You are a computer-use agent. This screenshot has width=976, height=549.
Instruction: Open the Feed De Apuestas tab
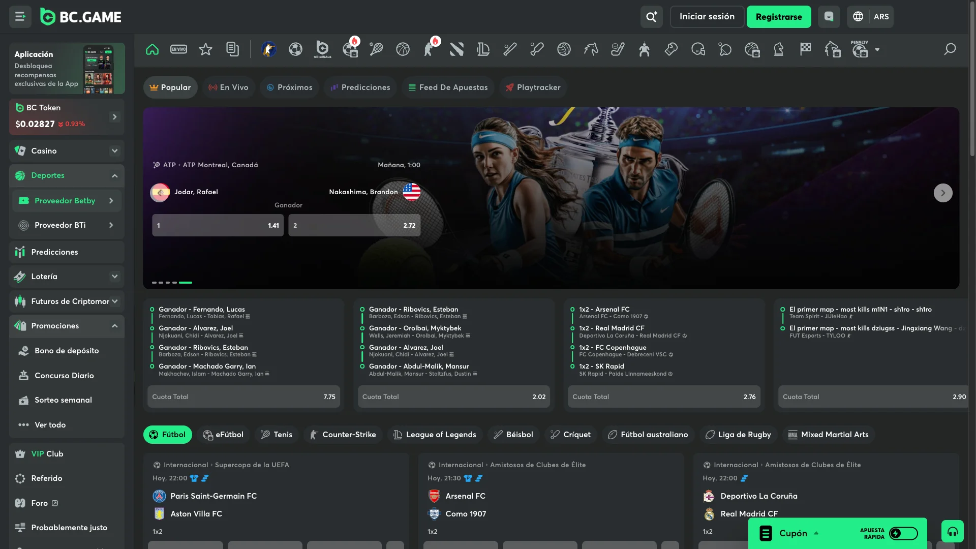[448, 87]
